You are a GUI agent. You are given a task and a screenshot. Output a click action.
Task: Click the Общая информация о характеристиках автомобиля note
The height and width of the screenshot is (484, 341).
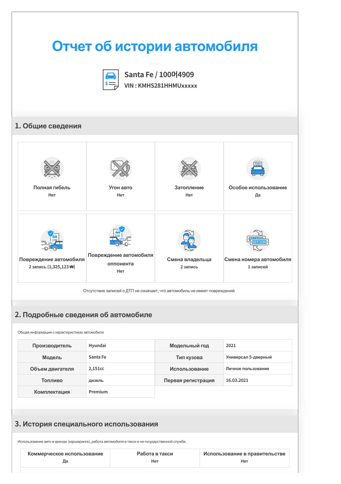[61, 332]
